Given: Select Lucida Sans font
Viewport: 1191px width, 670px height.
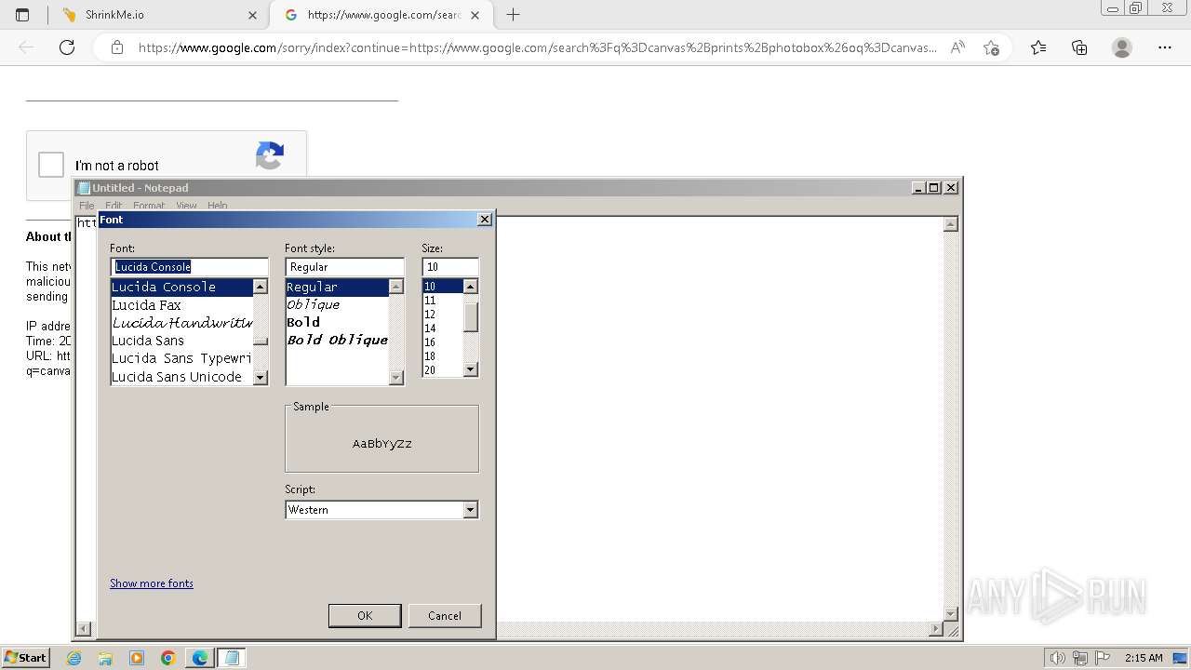Looking at the screenshot, I should point(181,341).
